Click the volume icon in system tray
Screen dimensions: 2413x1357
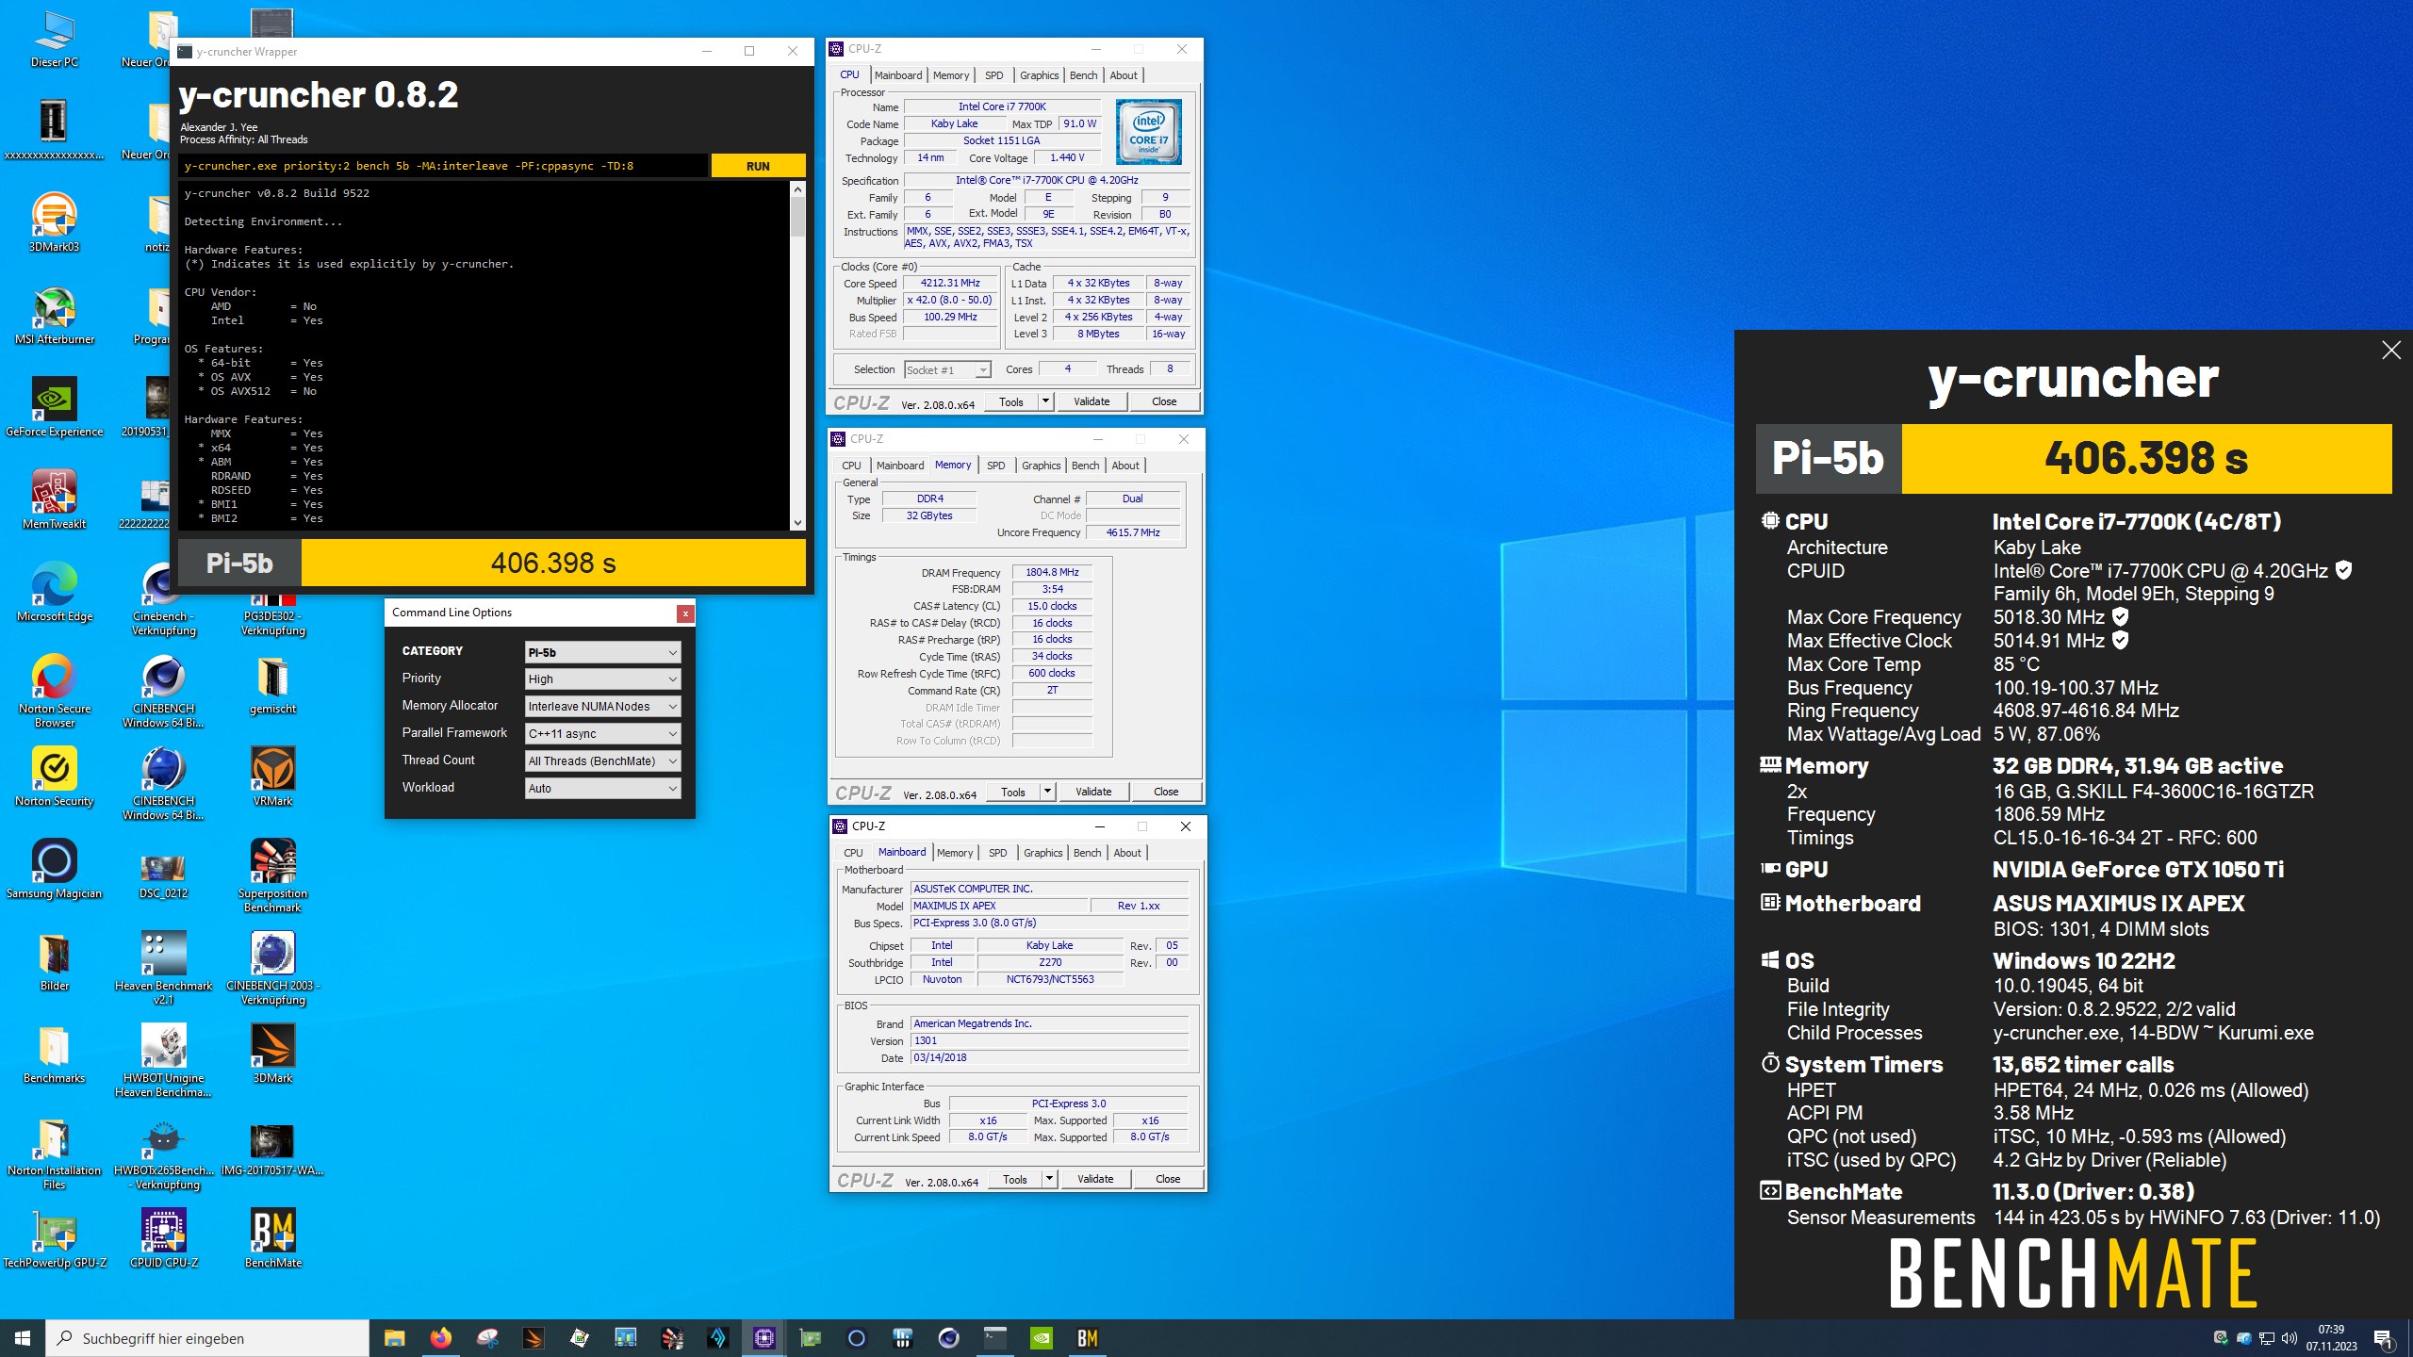click(2290, 1337)
